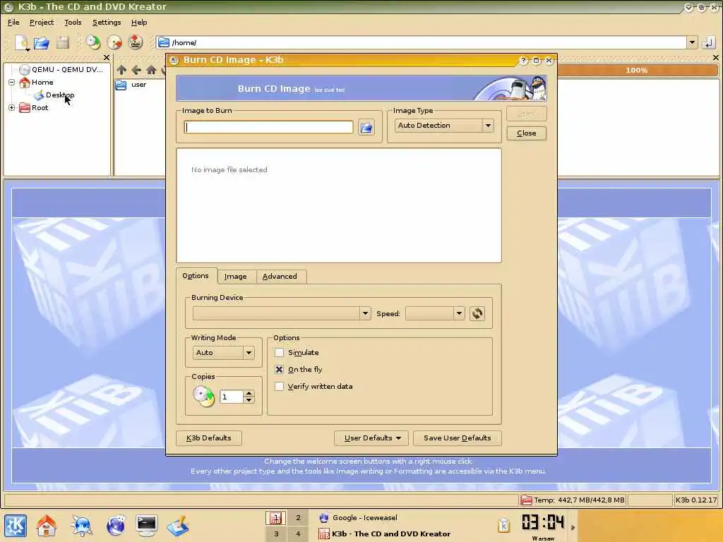Uncheck the On the fly option

[x=279, y=370]
